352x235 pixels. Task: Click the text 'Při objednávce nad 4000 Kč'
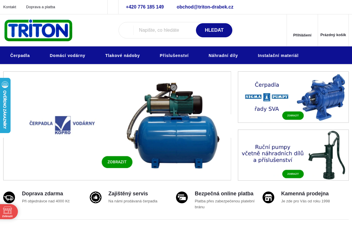click(x=46, y=201)
